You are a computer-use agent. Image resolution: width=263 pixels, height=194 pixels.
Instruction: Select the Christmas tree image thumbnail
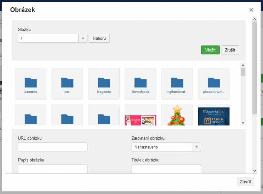pos(177,115)
